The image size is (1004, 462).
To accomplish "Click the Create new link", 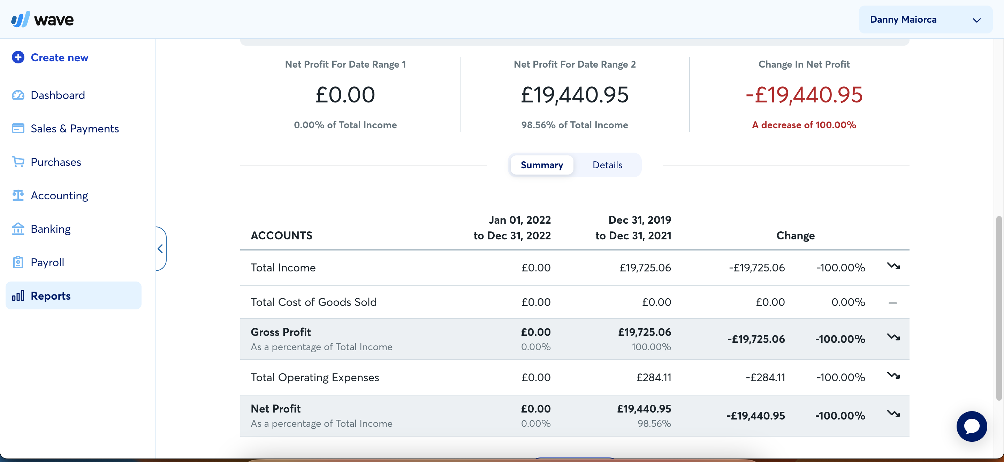I will tap(59, 57).
